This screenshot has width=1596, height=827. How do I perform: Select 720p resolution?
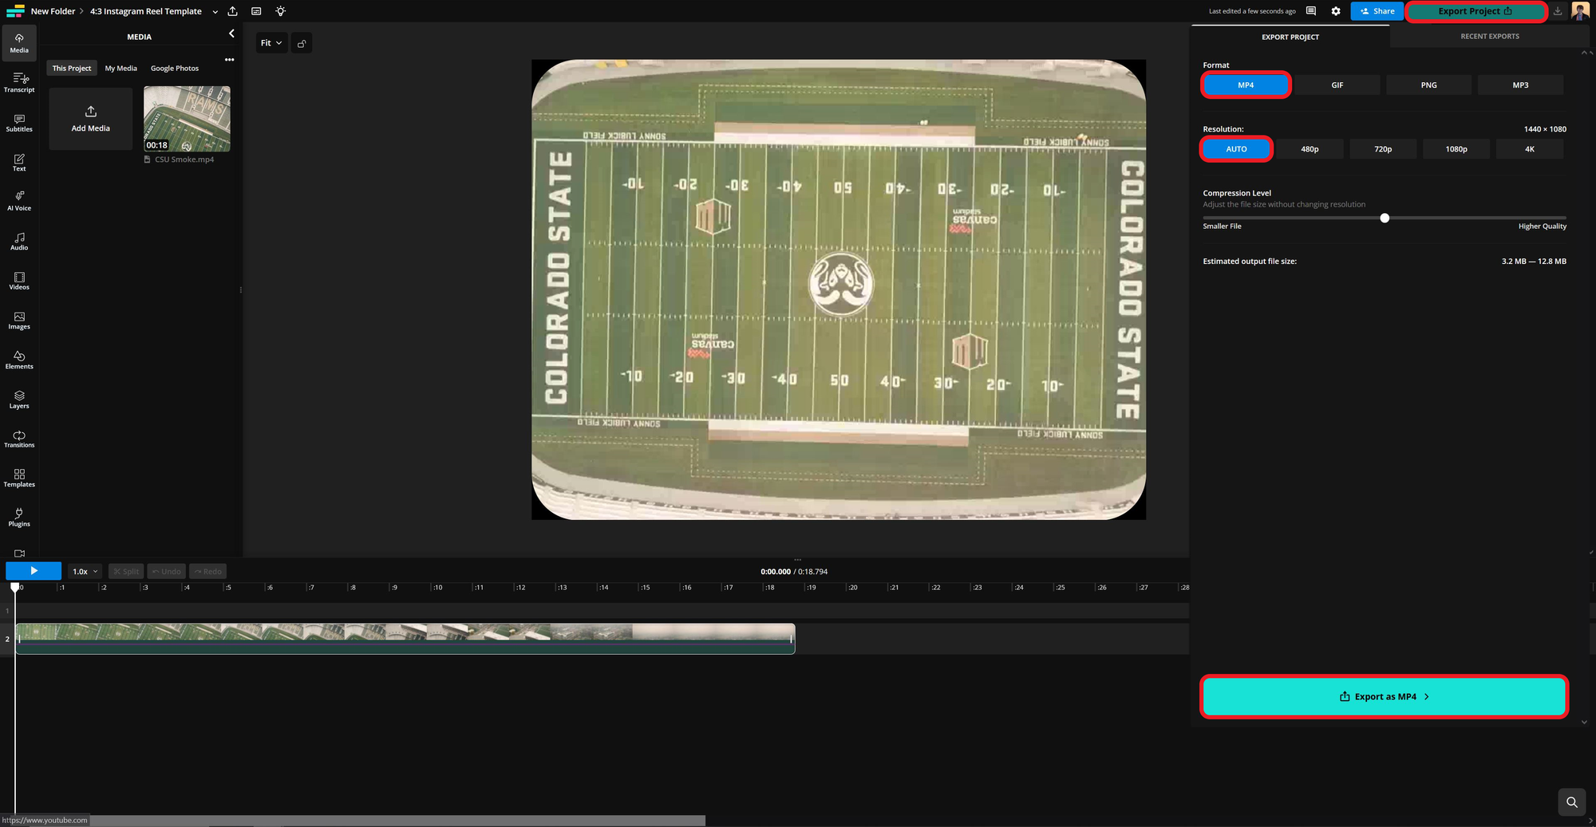(x=1383, y=149)
